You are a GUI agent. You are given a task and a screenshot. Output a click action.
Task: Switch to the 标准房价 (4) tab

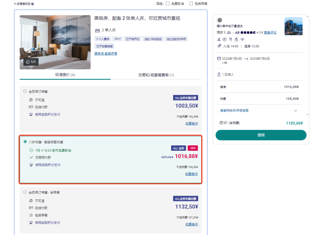click(x=65, y=75)
